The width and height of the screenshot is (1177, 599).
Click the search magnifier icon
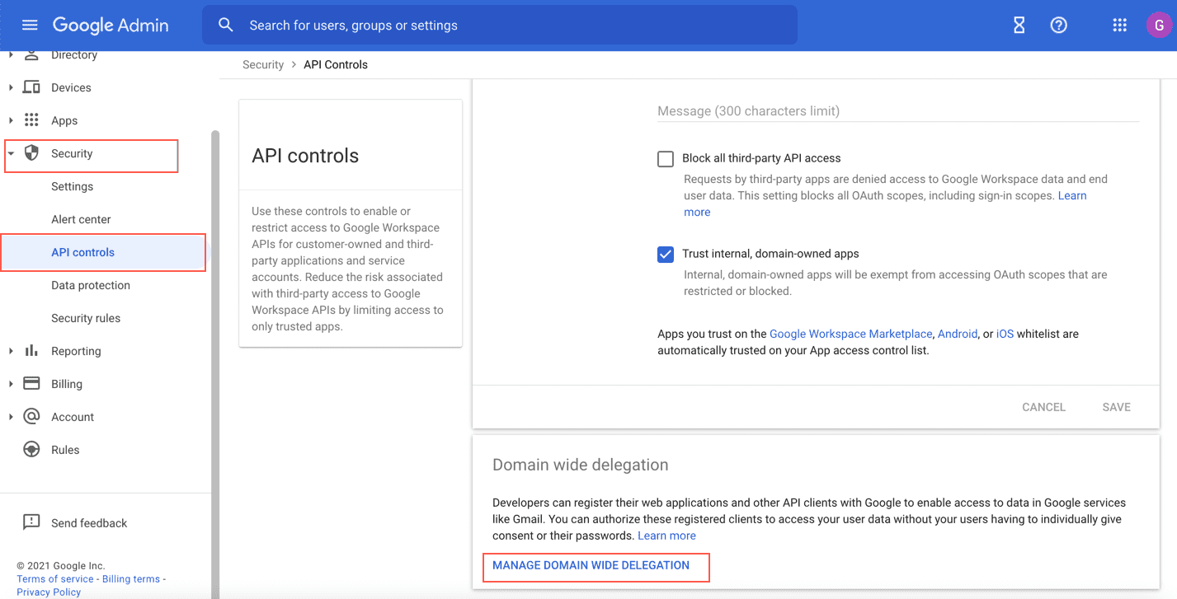(x=226, y=25)
